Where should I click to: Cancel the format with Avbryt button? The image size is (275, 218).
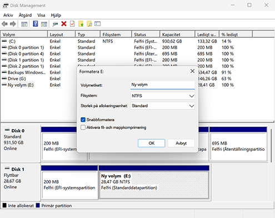click(x=181, y=143)
